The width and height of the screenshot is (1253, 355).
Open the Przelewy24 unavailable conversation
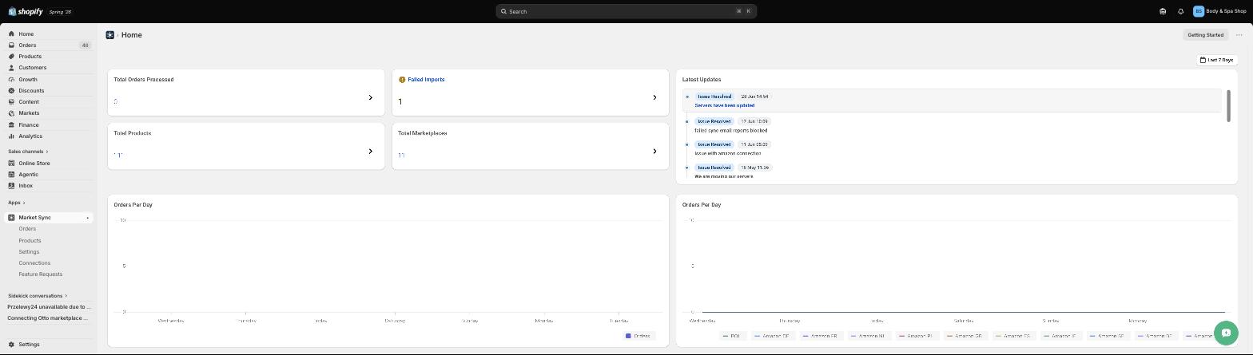(49, 307)
